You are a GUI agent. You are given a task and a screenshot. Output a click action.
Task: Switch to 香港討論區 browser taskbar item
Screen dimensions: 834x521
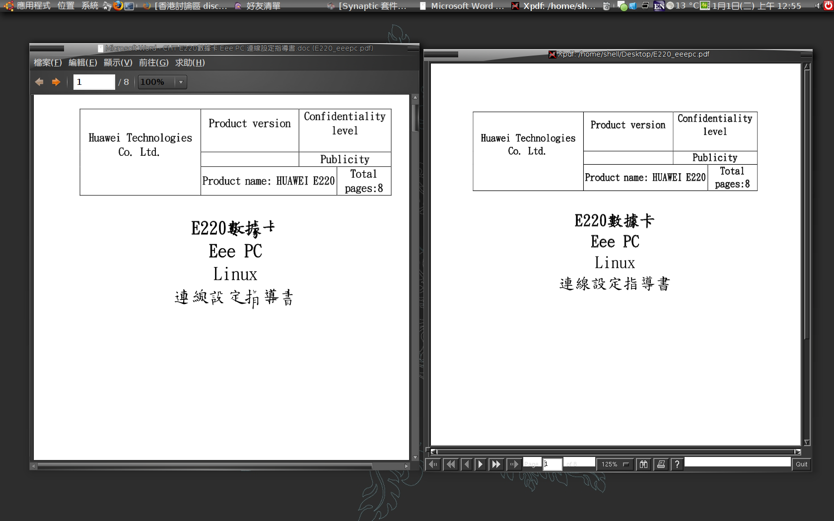[x=185, y=5]
